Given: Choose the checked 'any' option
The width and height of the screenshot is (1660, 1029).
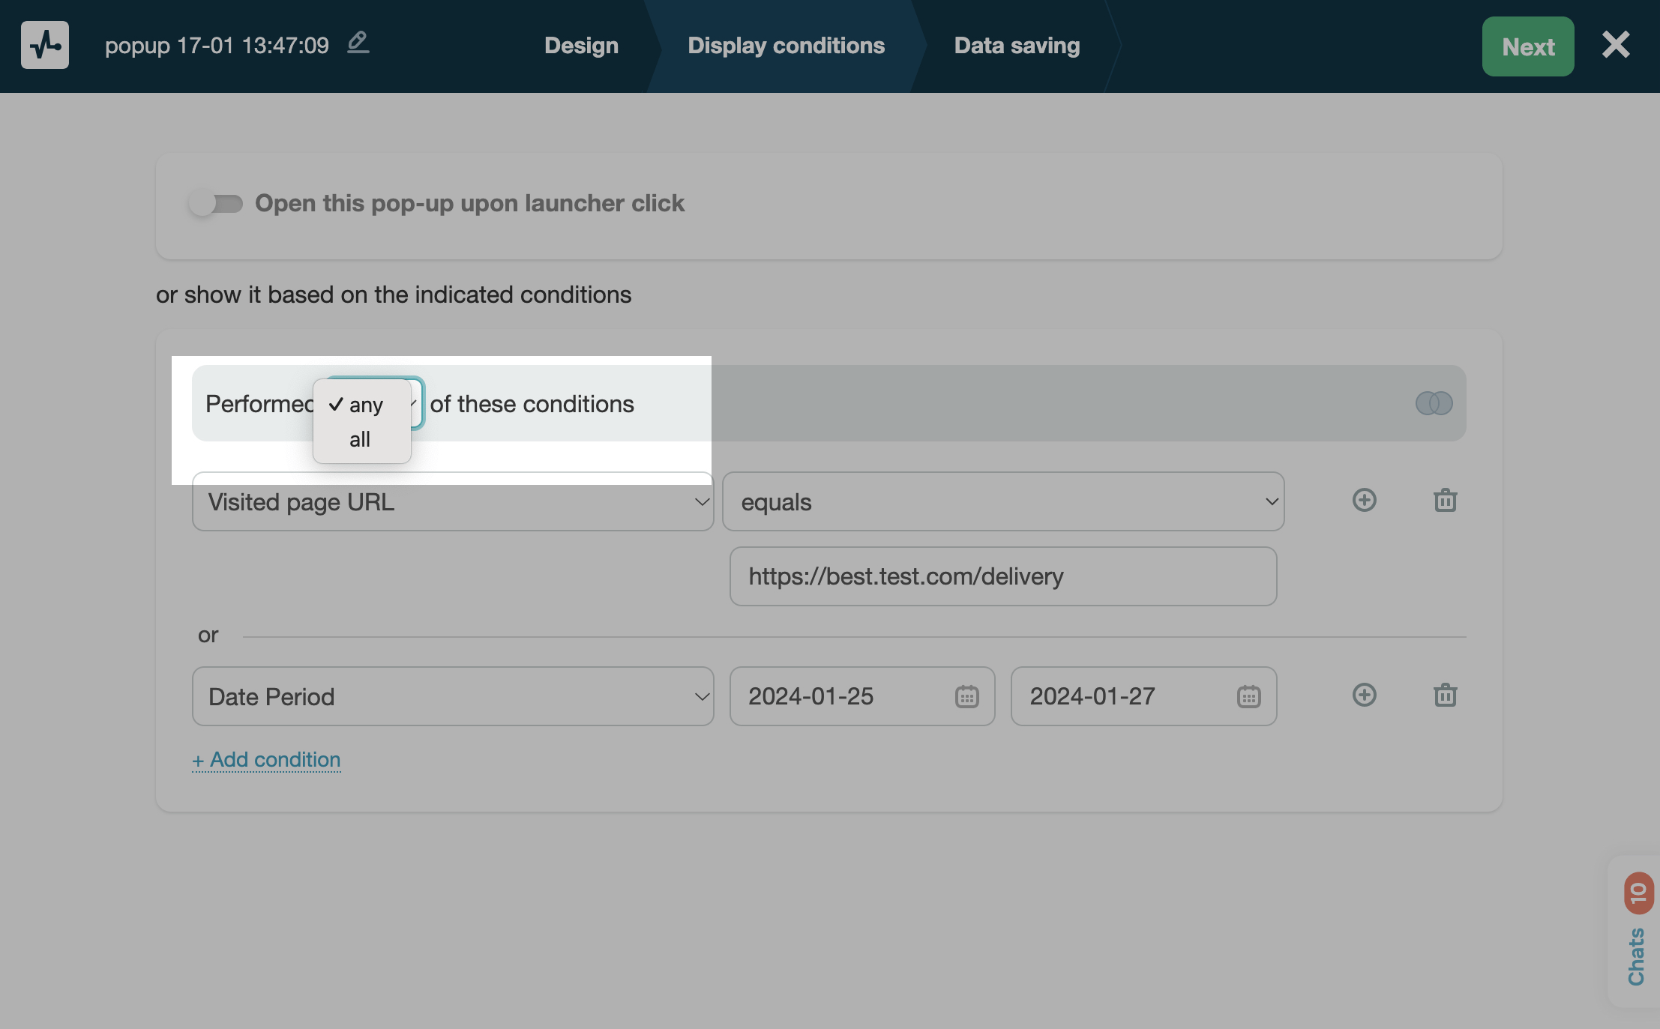Looking at the screenshot, I should tap(364, 405).
